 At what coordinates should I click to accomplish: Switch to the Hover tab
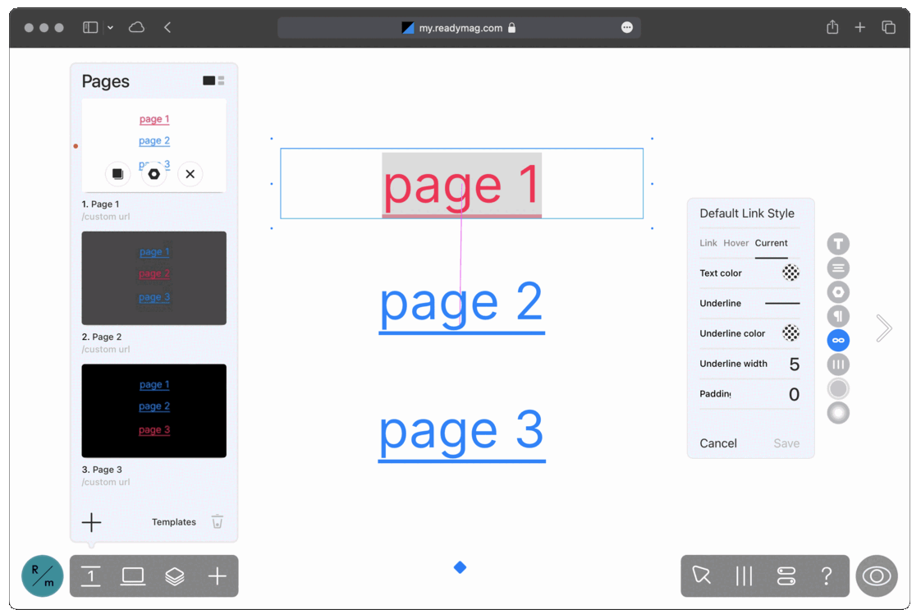pyautogui.click(x=736, y=243)
